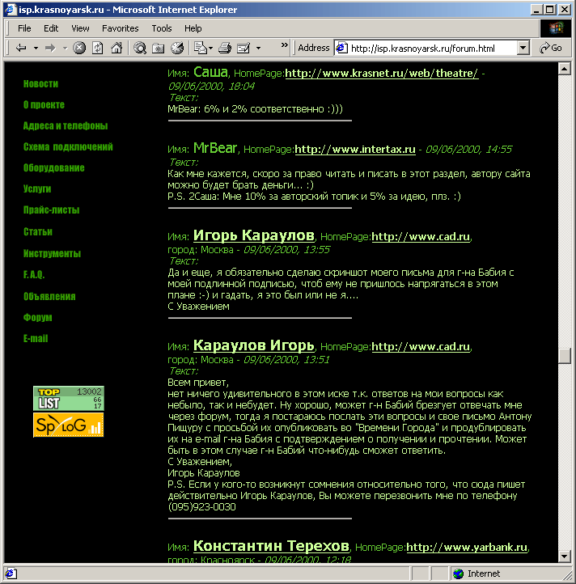Click author name Константин Терехов
The width and height of the screenshot is (576, 584).
coord(271,546)
